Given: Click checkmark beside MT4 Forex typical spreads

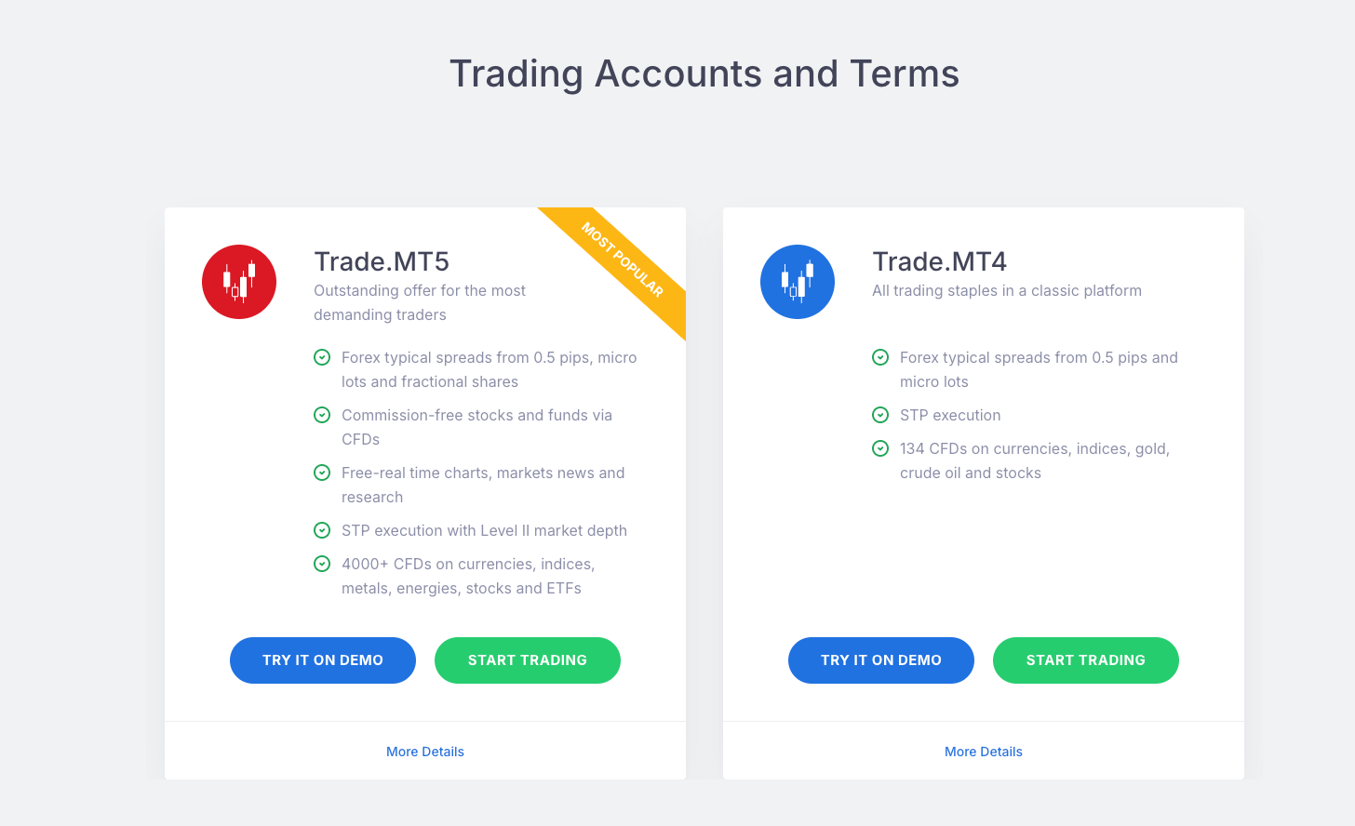Looking at the screenshot, I should (x=880, y=357).
